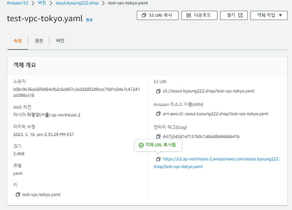Click the key value test-vpc-tokyo.yaml

[x=41, y=194]
